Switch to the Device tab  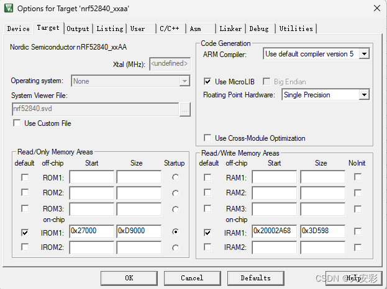18,29
